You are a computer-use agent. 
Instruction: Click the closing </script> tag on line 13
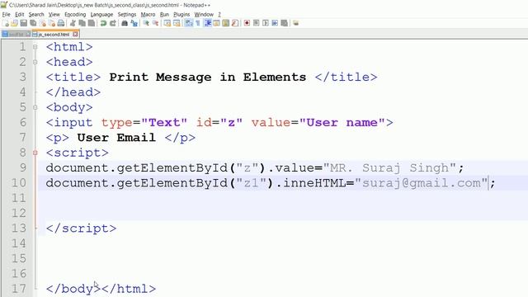[81, 229]
